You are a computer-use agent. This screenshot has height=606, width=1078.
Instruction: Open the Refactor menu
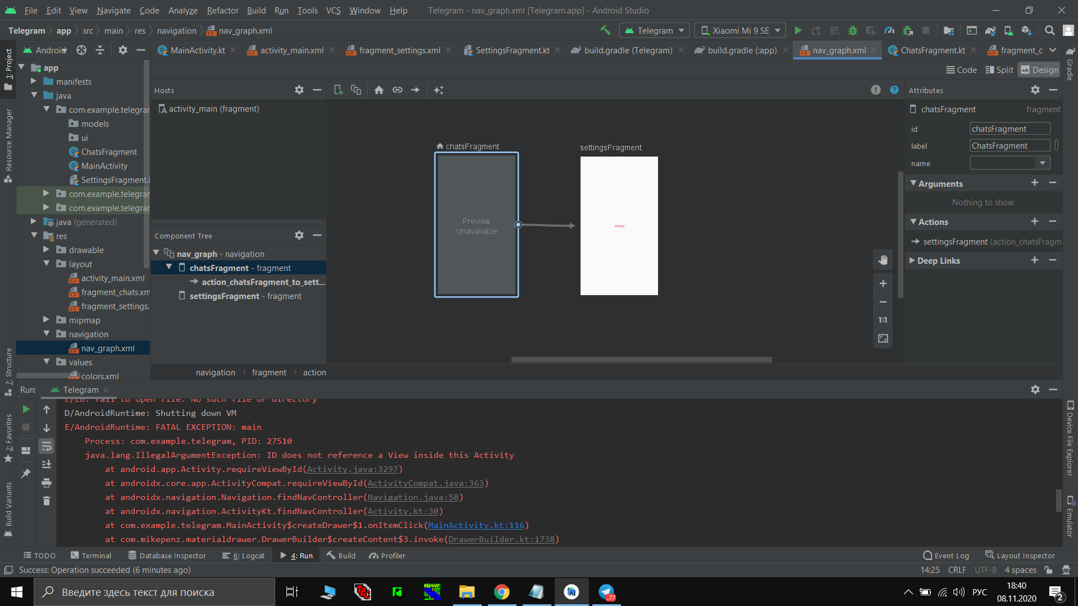tap(222, 10)
